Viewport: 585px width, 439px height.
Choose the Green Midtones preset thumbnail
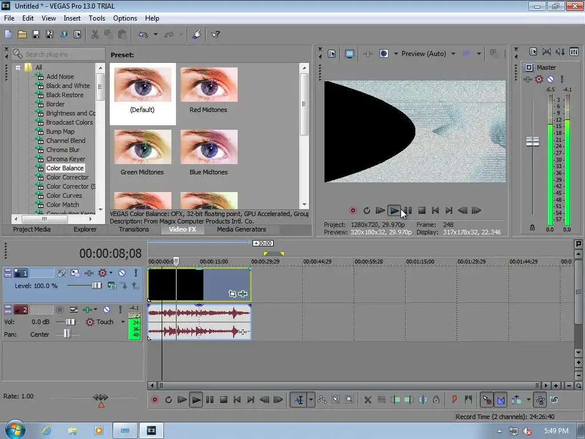pos(142,147)
